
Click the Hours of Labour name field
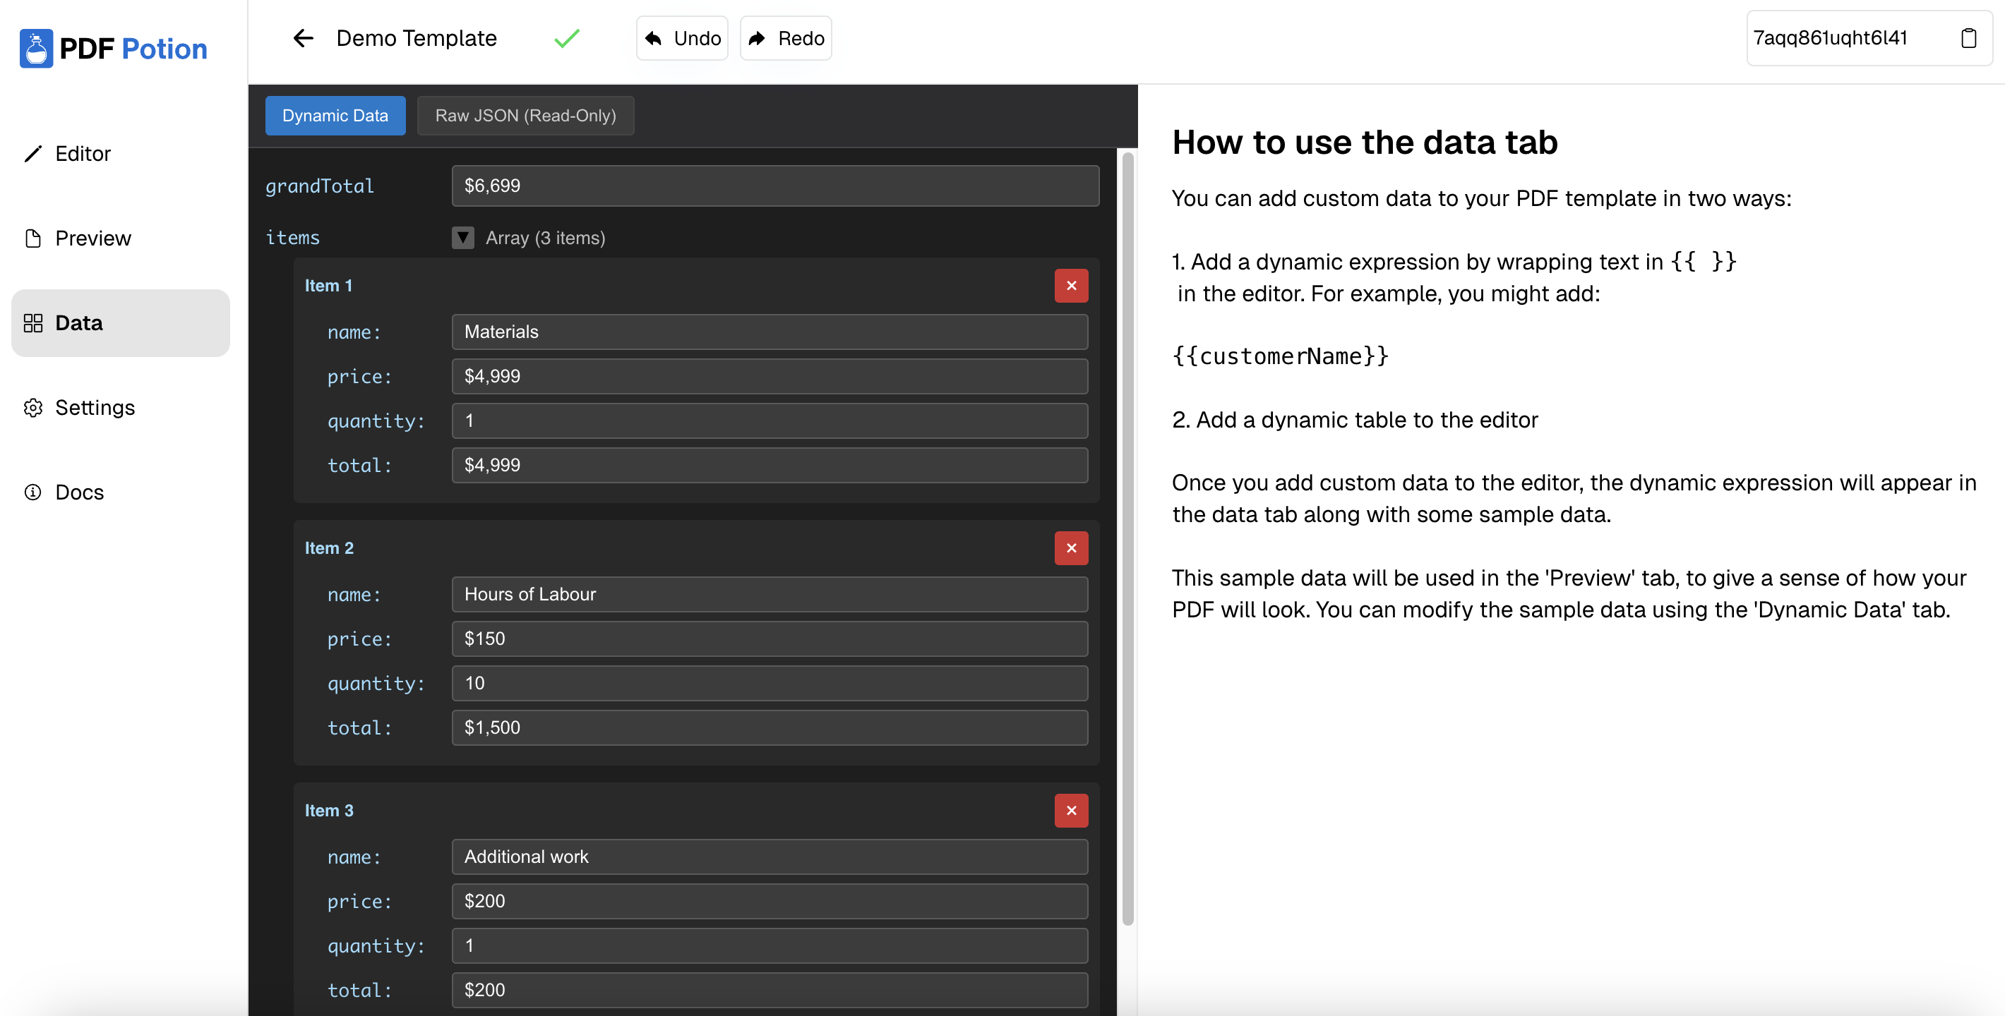tap(769, 594)
